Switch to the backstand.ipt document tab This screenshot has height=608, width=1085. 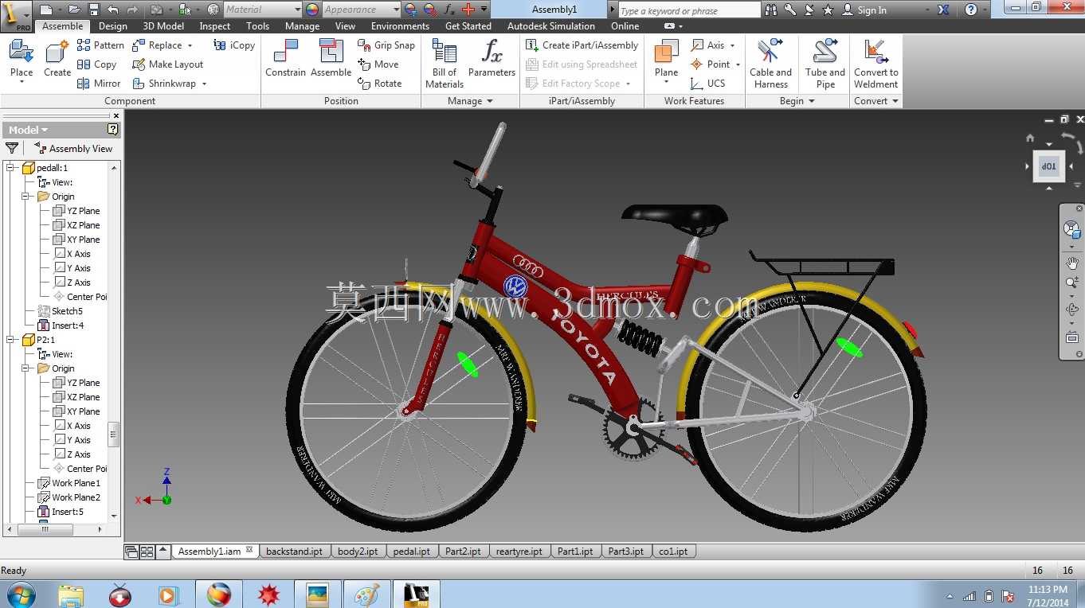294,551
